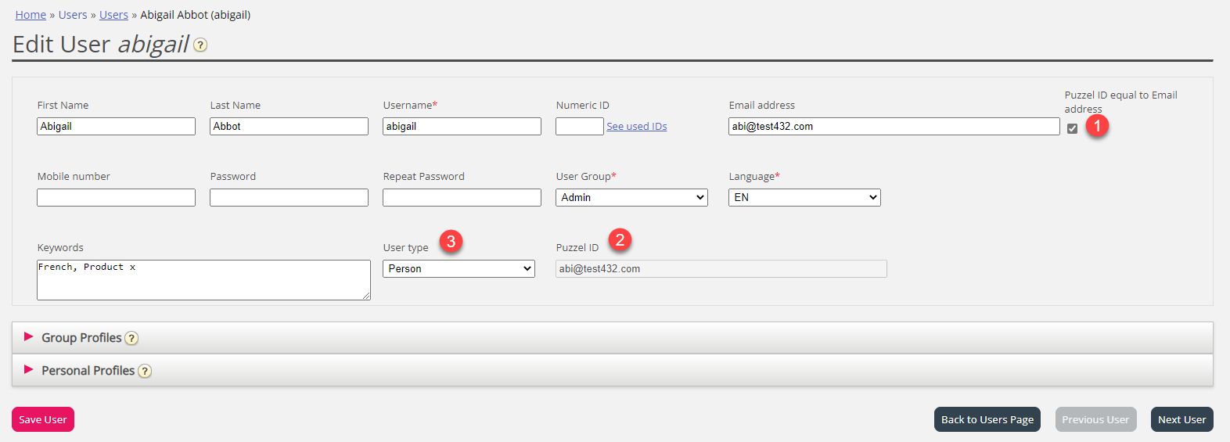Open the User Group dropdown showing Admin
This screenshot has height=442, width=1230.
click(x=631, y=198)
